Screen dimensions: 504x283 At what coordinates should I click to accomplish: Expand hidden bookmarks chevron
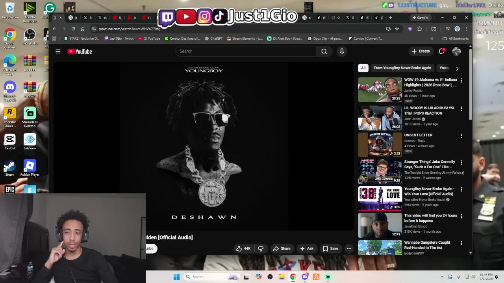[432, 39]
